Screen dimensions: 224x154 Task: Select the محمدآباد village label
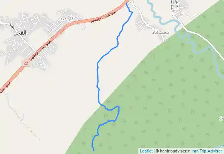[161, 32]
